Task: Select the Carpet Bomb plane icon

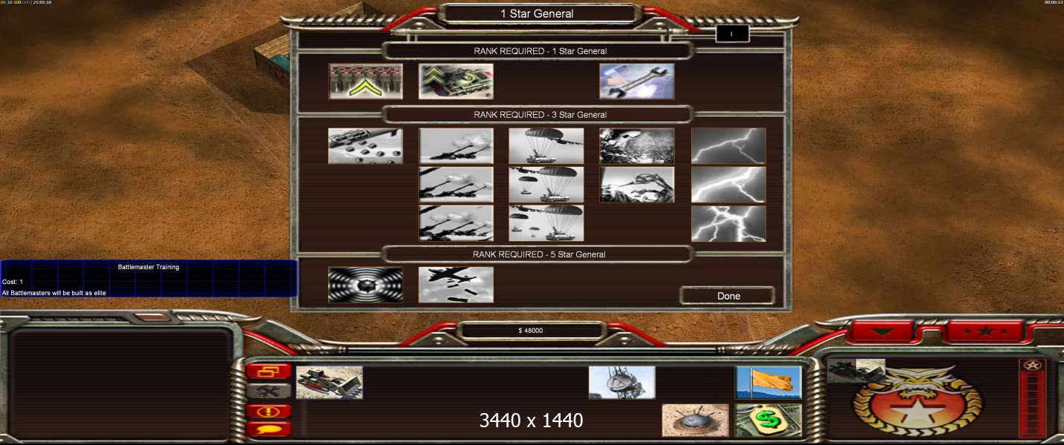Action: pos(456,285)
